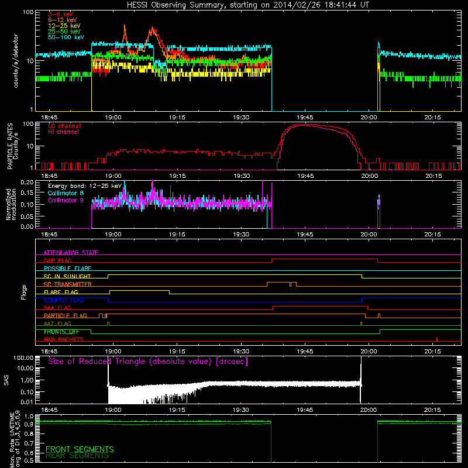Image resolution: width=468 pixels, height=468 pixels.
Task: Click the FRONTS_OFF flag label
Action: [x=61, y=332]
